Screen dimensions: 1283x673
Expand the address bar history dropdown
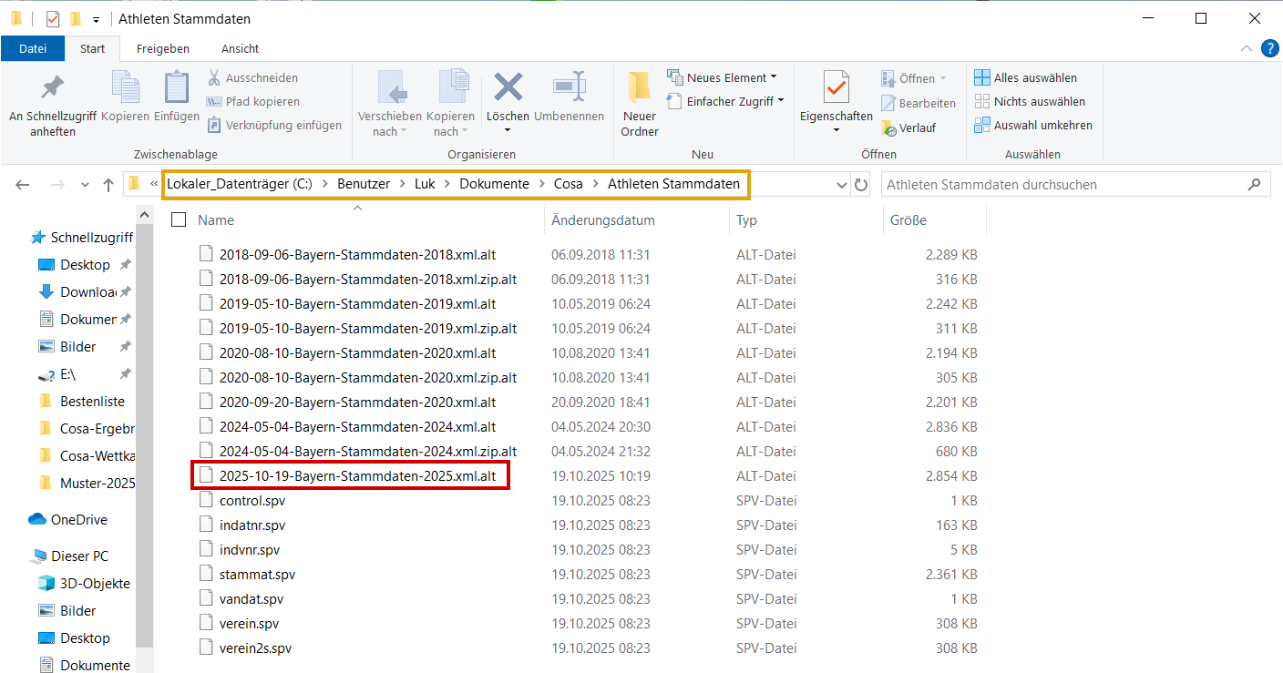pos(842,185)
